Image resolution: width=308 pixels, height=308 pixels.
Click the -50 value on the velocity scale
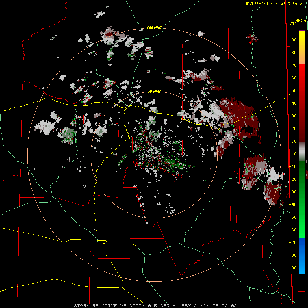coord(293,217)
